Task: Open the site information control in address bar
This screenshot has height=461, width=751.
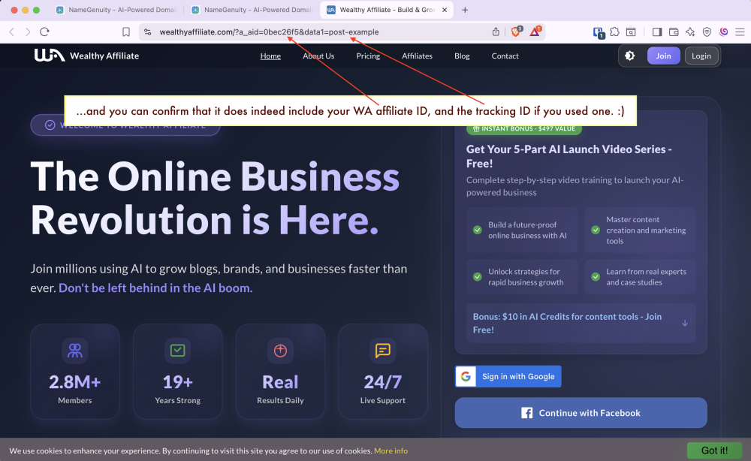Action: (148, 32)
